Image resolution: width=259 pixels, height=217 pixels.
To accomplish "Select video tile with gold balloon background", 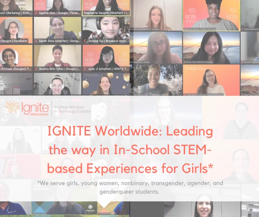I will tap(106, 84).
